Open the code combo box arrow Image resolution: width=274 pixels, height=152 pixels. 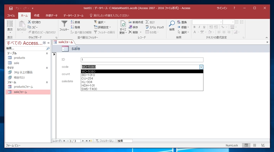(x=201, y=67)
